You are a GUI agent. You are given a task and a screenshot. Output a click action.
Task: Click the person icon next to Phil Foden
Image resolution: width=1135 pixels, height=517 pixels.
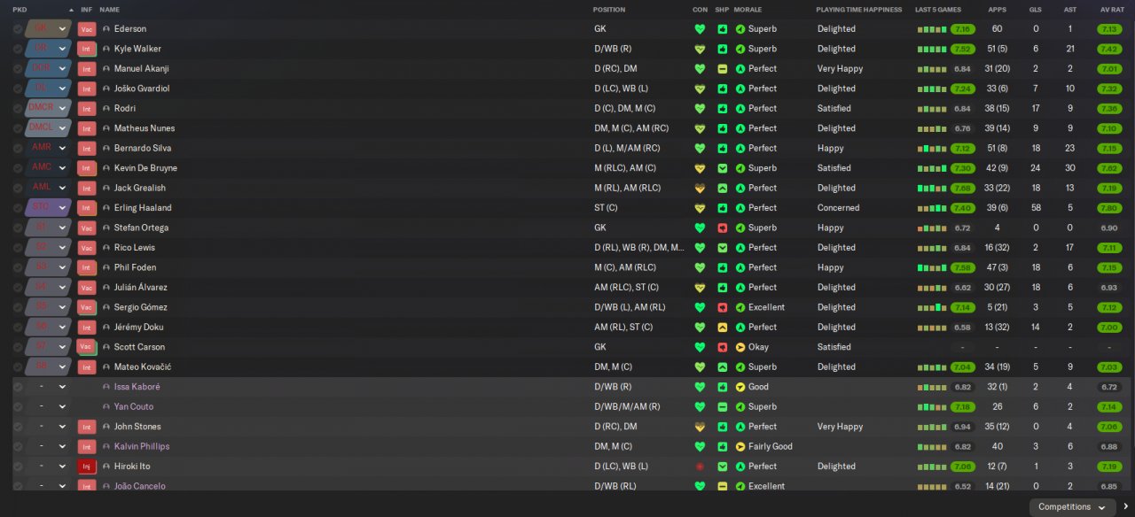click(x=106, y=267)
